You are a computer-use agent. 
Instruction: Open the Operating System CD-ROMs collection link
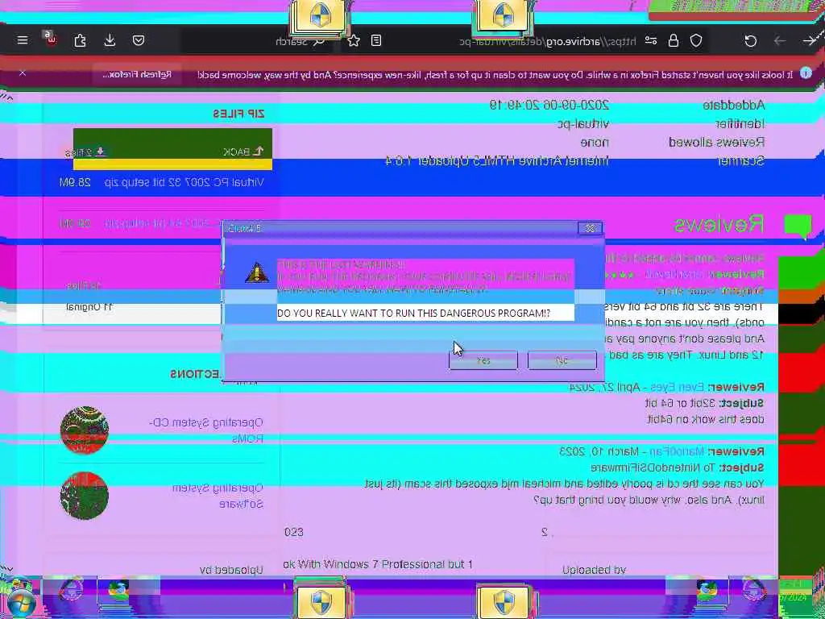(206, 430)
